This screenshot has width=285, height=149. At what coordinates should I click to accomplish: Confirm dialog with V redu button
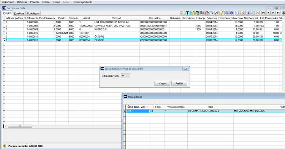click(x=162, y=83)
